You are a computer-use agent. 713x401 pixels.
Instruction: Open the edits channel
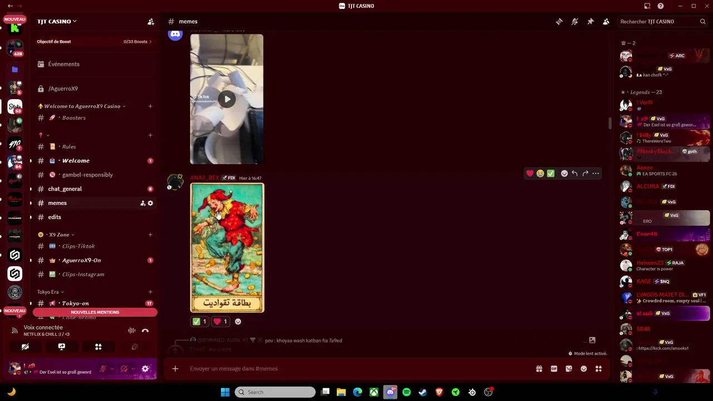point(94,217)
